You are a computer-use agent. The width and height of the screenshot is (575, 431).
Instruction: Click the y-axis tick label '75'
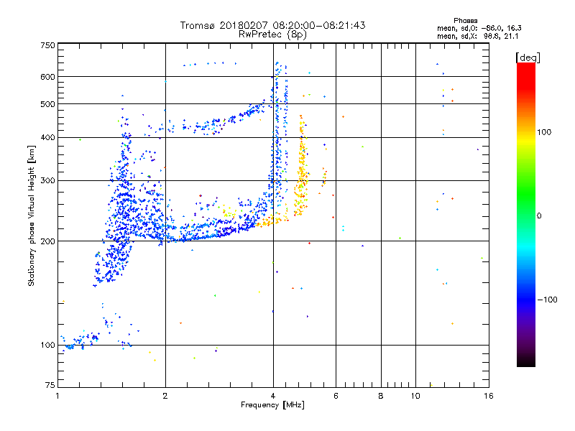(x=50, y=385)
